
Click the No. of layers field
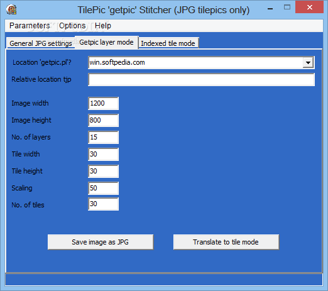103,137
